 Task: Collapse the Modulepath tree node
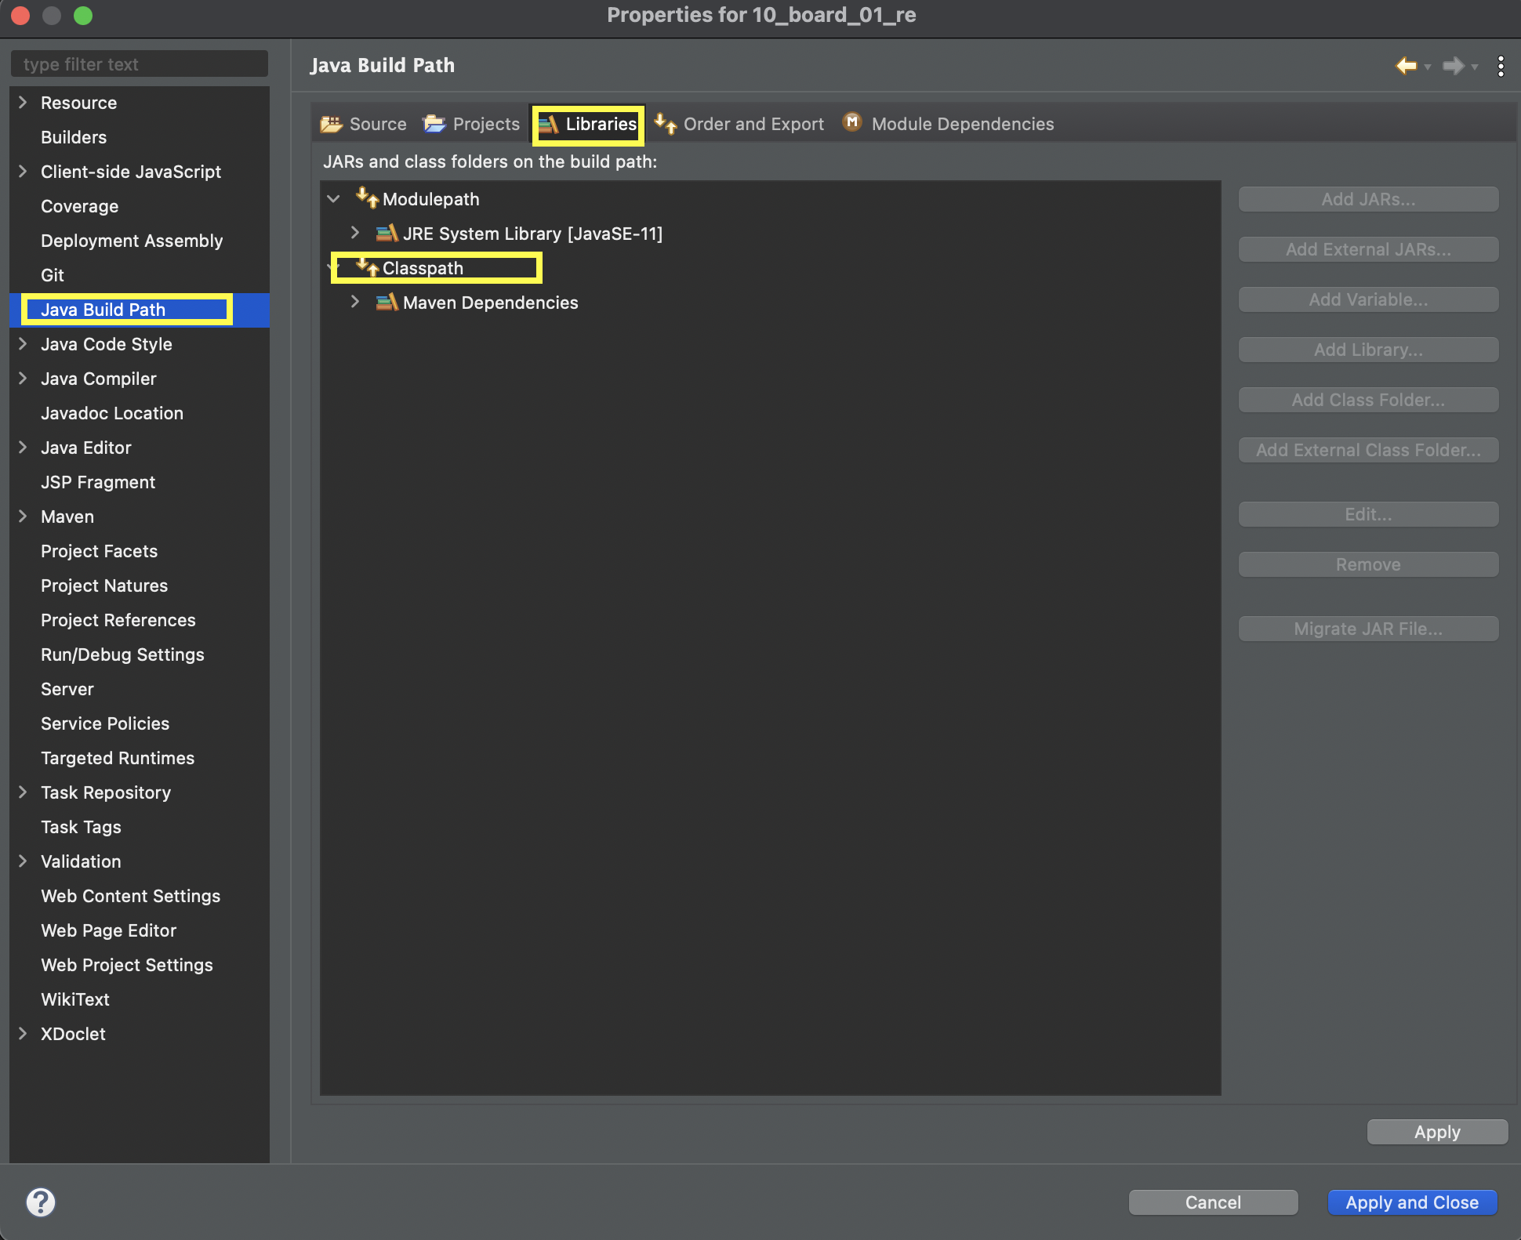334,199
